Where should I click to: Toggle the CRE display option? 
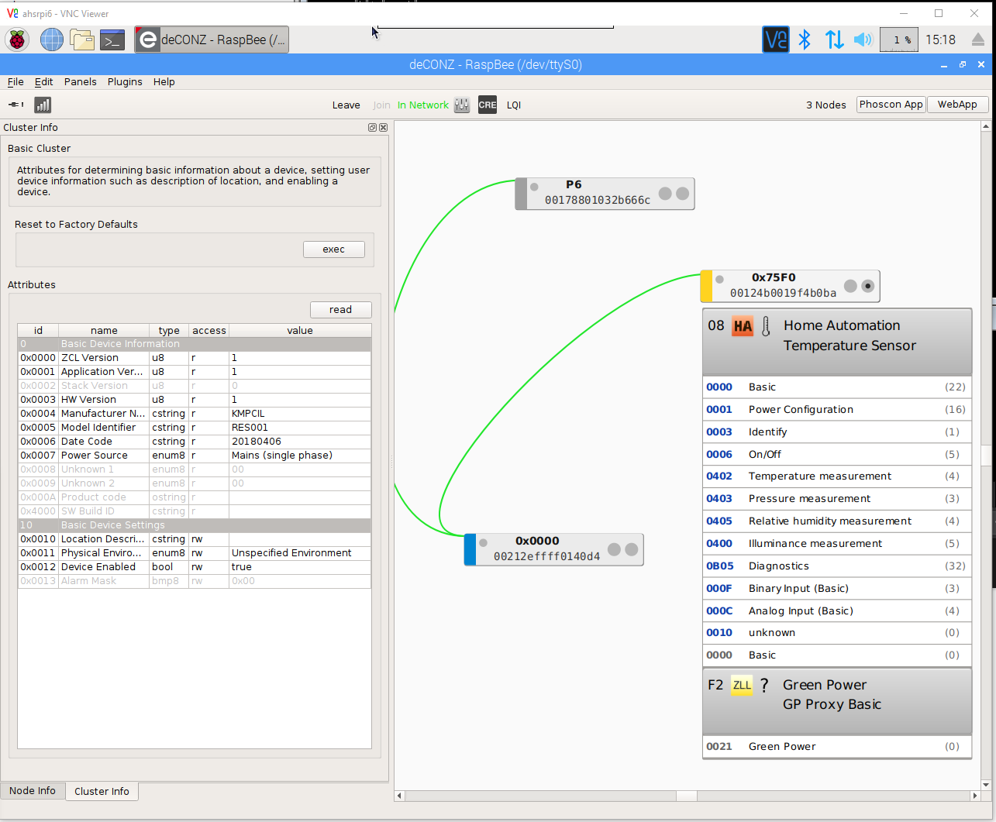coord(487,105)
